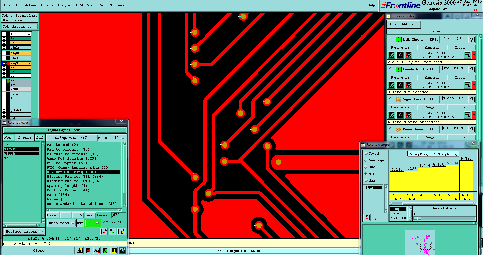Click the green 12 numbering icon

click(x=105, y=251)
